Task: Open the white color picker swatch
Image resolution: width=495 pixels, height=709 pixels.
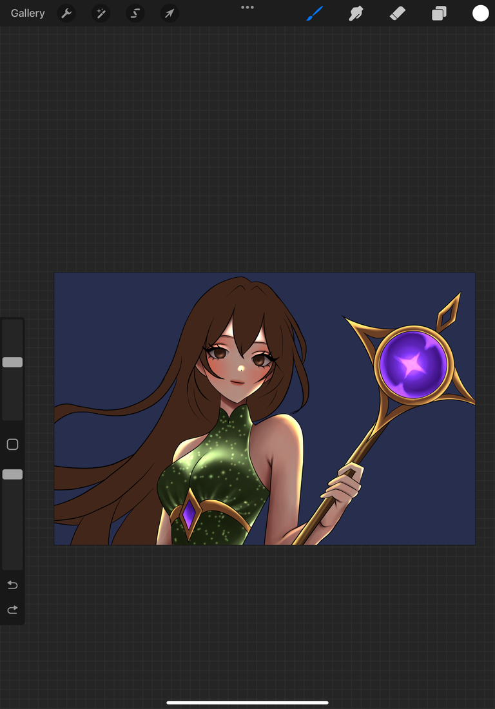Action: (481, 14)
